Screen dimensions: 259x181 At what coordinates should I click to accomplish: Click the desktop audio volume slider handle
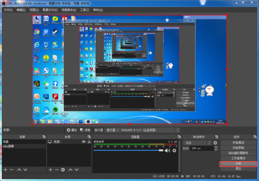tap(161, 150)
